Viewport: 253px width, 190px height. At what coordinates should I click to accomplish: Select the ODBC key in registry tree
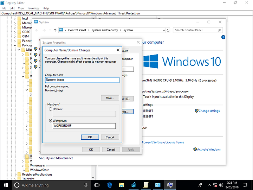click(x=26, y=32)
